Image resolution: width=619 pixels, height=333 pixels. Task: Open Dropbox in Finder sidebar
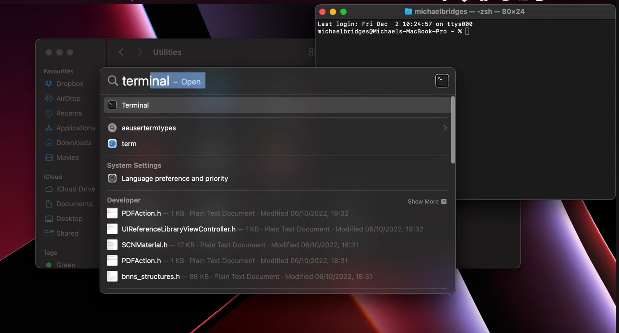(x=69, y=84)
